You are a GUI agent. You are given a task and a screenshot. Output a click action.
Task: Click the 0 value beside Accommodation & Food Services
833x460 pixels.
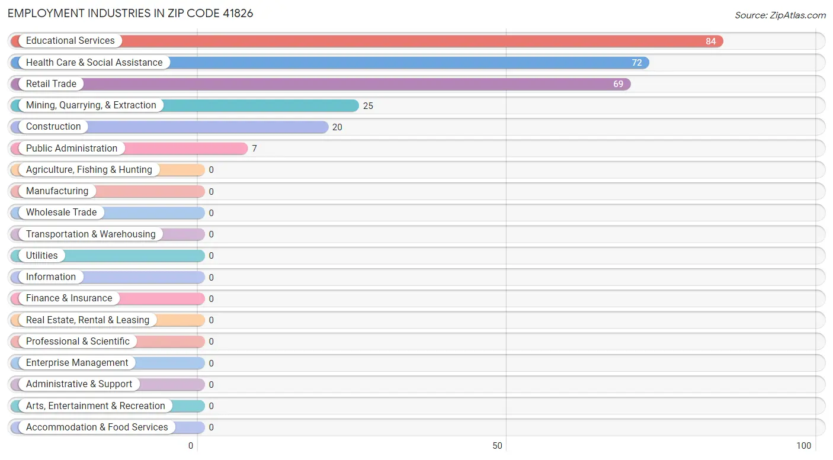(211, 427)
